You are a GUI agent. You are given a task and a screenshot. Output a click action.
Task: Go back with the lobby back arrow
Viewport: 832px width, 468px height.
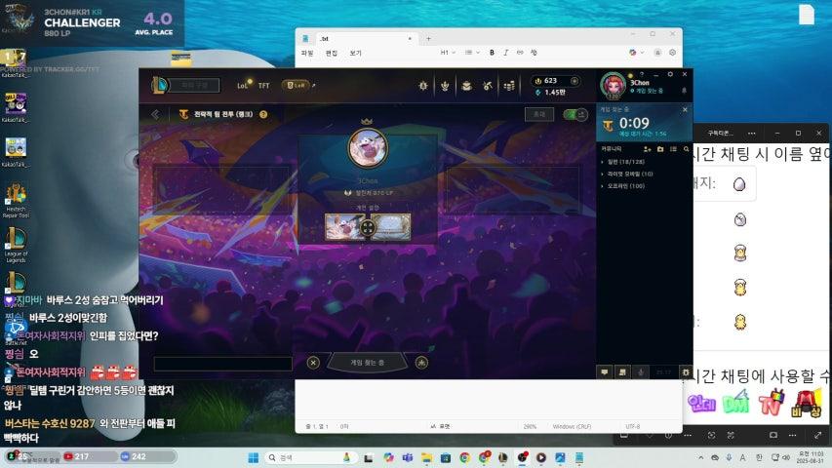155,114
